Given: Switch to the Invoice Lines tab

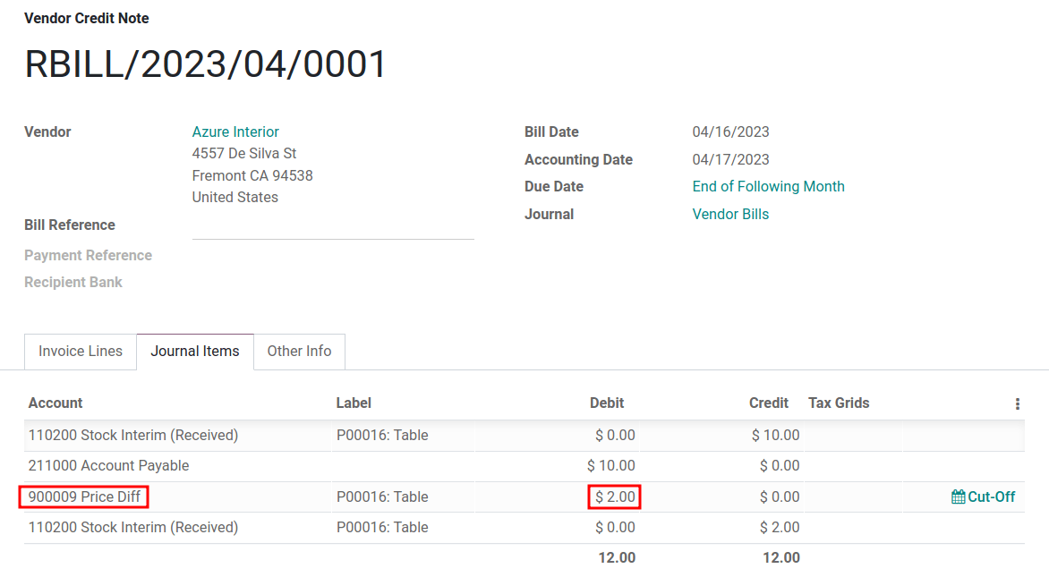Looking at the screenshot, I should pos(81,352).
